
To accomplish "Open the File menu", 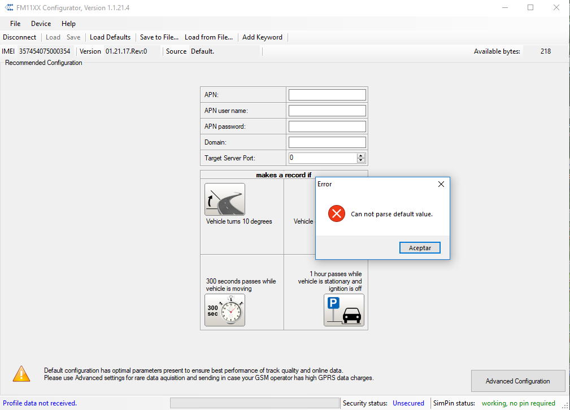I will point(15,24).
